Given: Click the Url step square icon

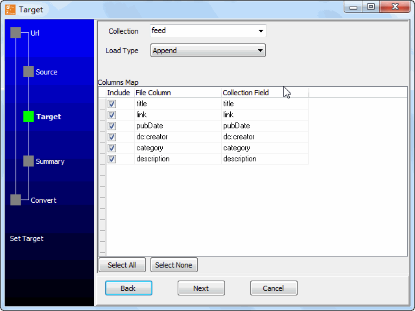Looking at the screenshot, I should tap(16, 33).
